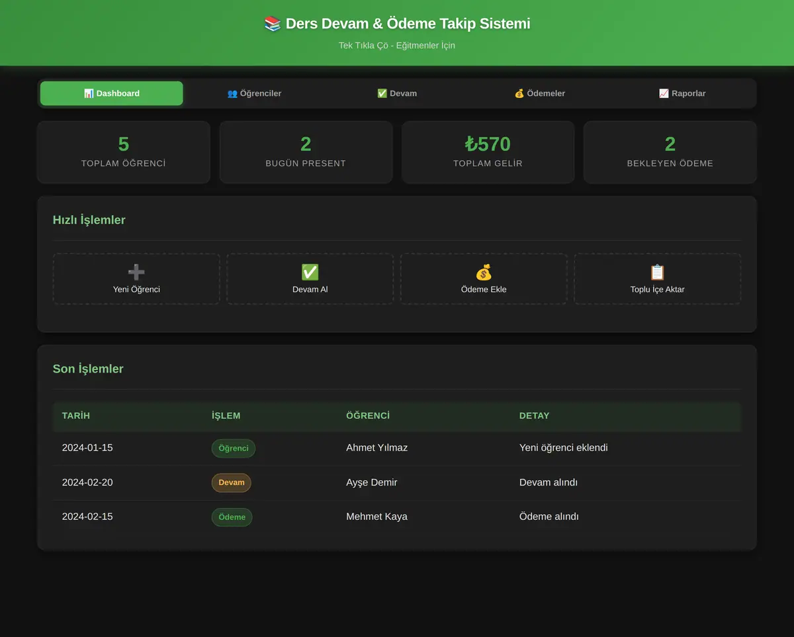The width and height of the screenshot is (794, 637).
Task: Click the Toplu İçe Aktar label
Action: tap(658, 289)
